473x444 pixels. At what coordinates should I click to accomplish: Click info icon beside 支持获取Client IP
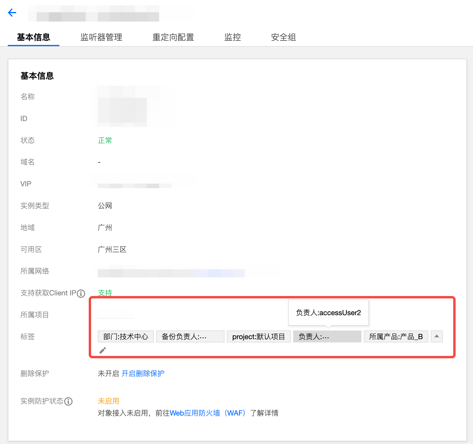[81, 294]
